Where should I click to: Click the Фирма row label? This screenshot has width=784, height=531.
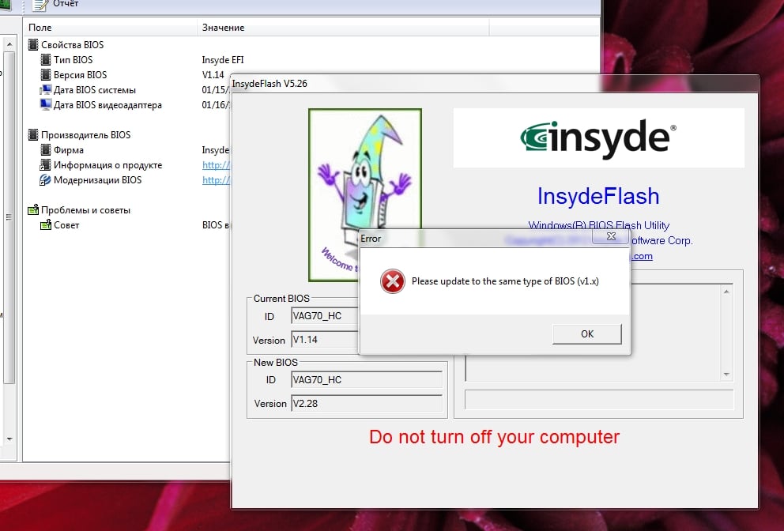click(x=69, y=150)
